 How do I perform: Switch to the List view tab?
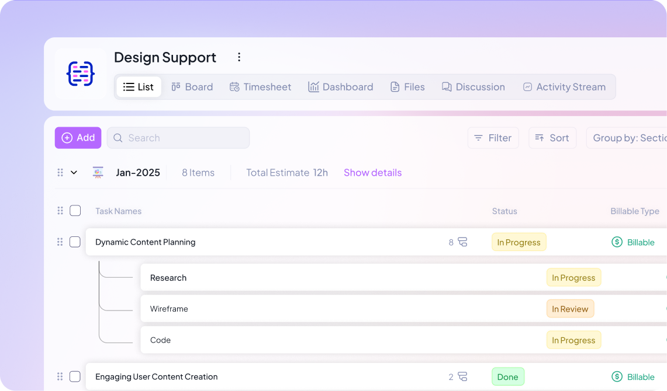(139, 87)
